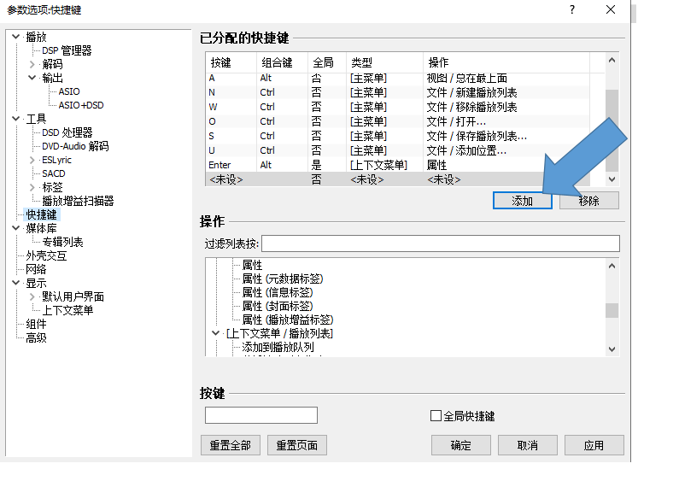Expand the 默认用户界面 tree node
This screenshot has width=679, height=481.
pos(32,296)
